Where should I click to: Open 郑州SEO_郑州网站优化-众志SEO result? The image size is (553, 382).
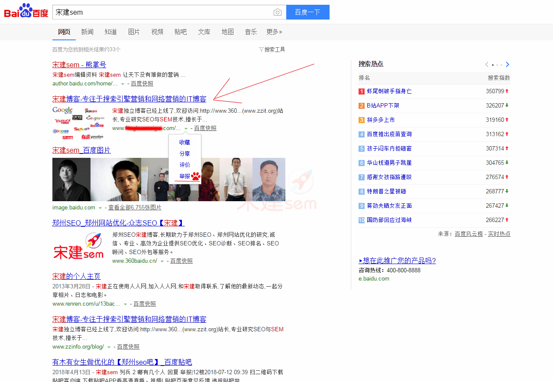119,223
